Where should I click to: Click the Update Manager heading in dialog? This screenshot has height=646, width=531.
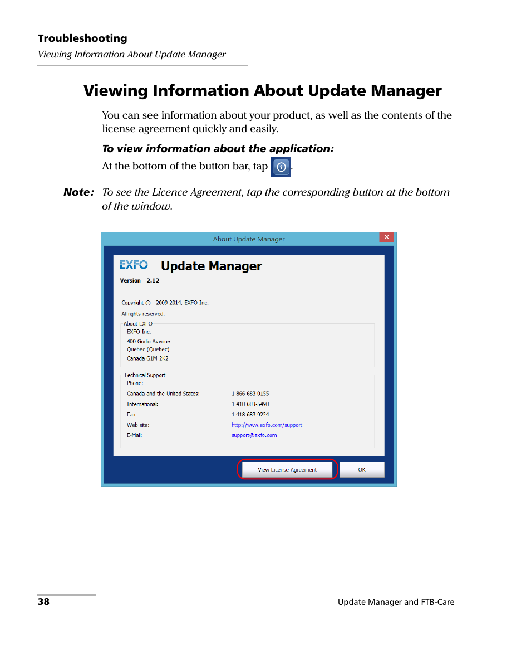[212, 266]
